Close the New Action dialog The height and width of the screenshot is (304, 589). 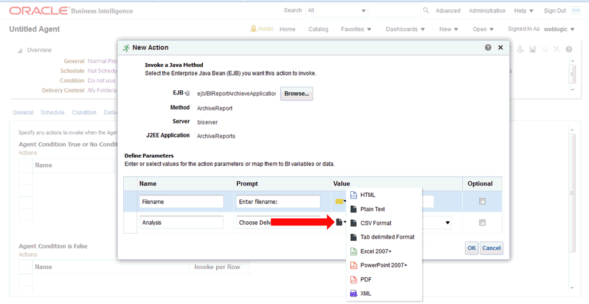point(501,47)
